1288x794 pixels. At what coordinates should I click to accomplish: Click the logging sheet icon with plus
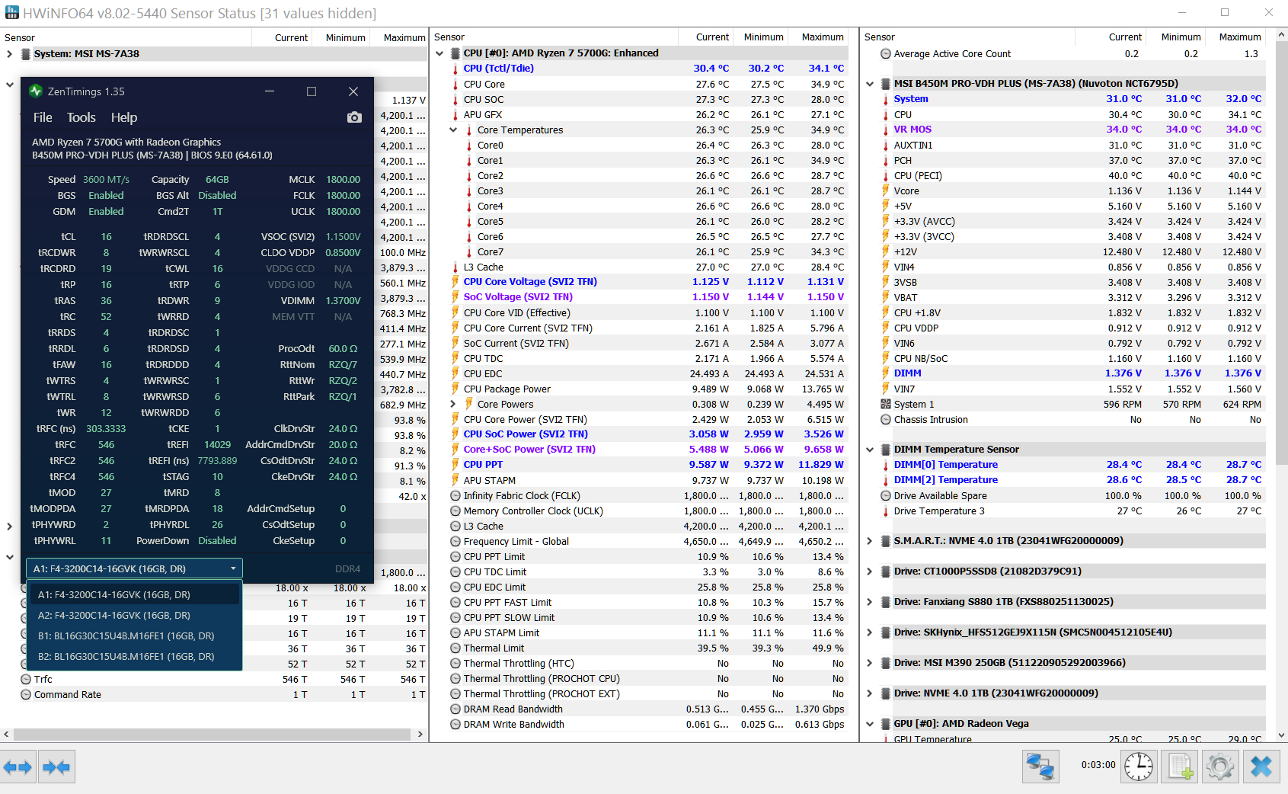pos(1180,767)
